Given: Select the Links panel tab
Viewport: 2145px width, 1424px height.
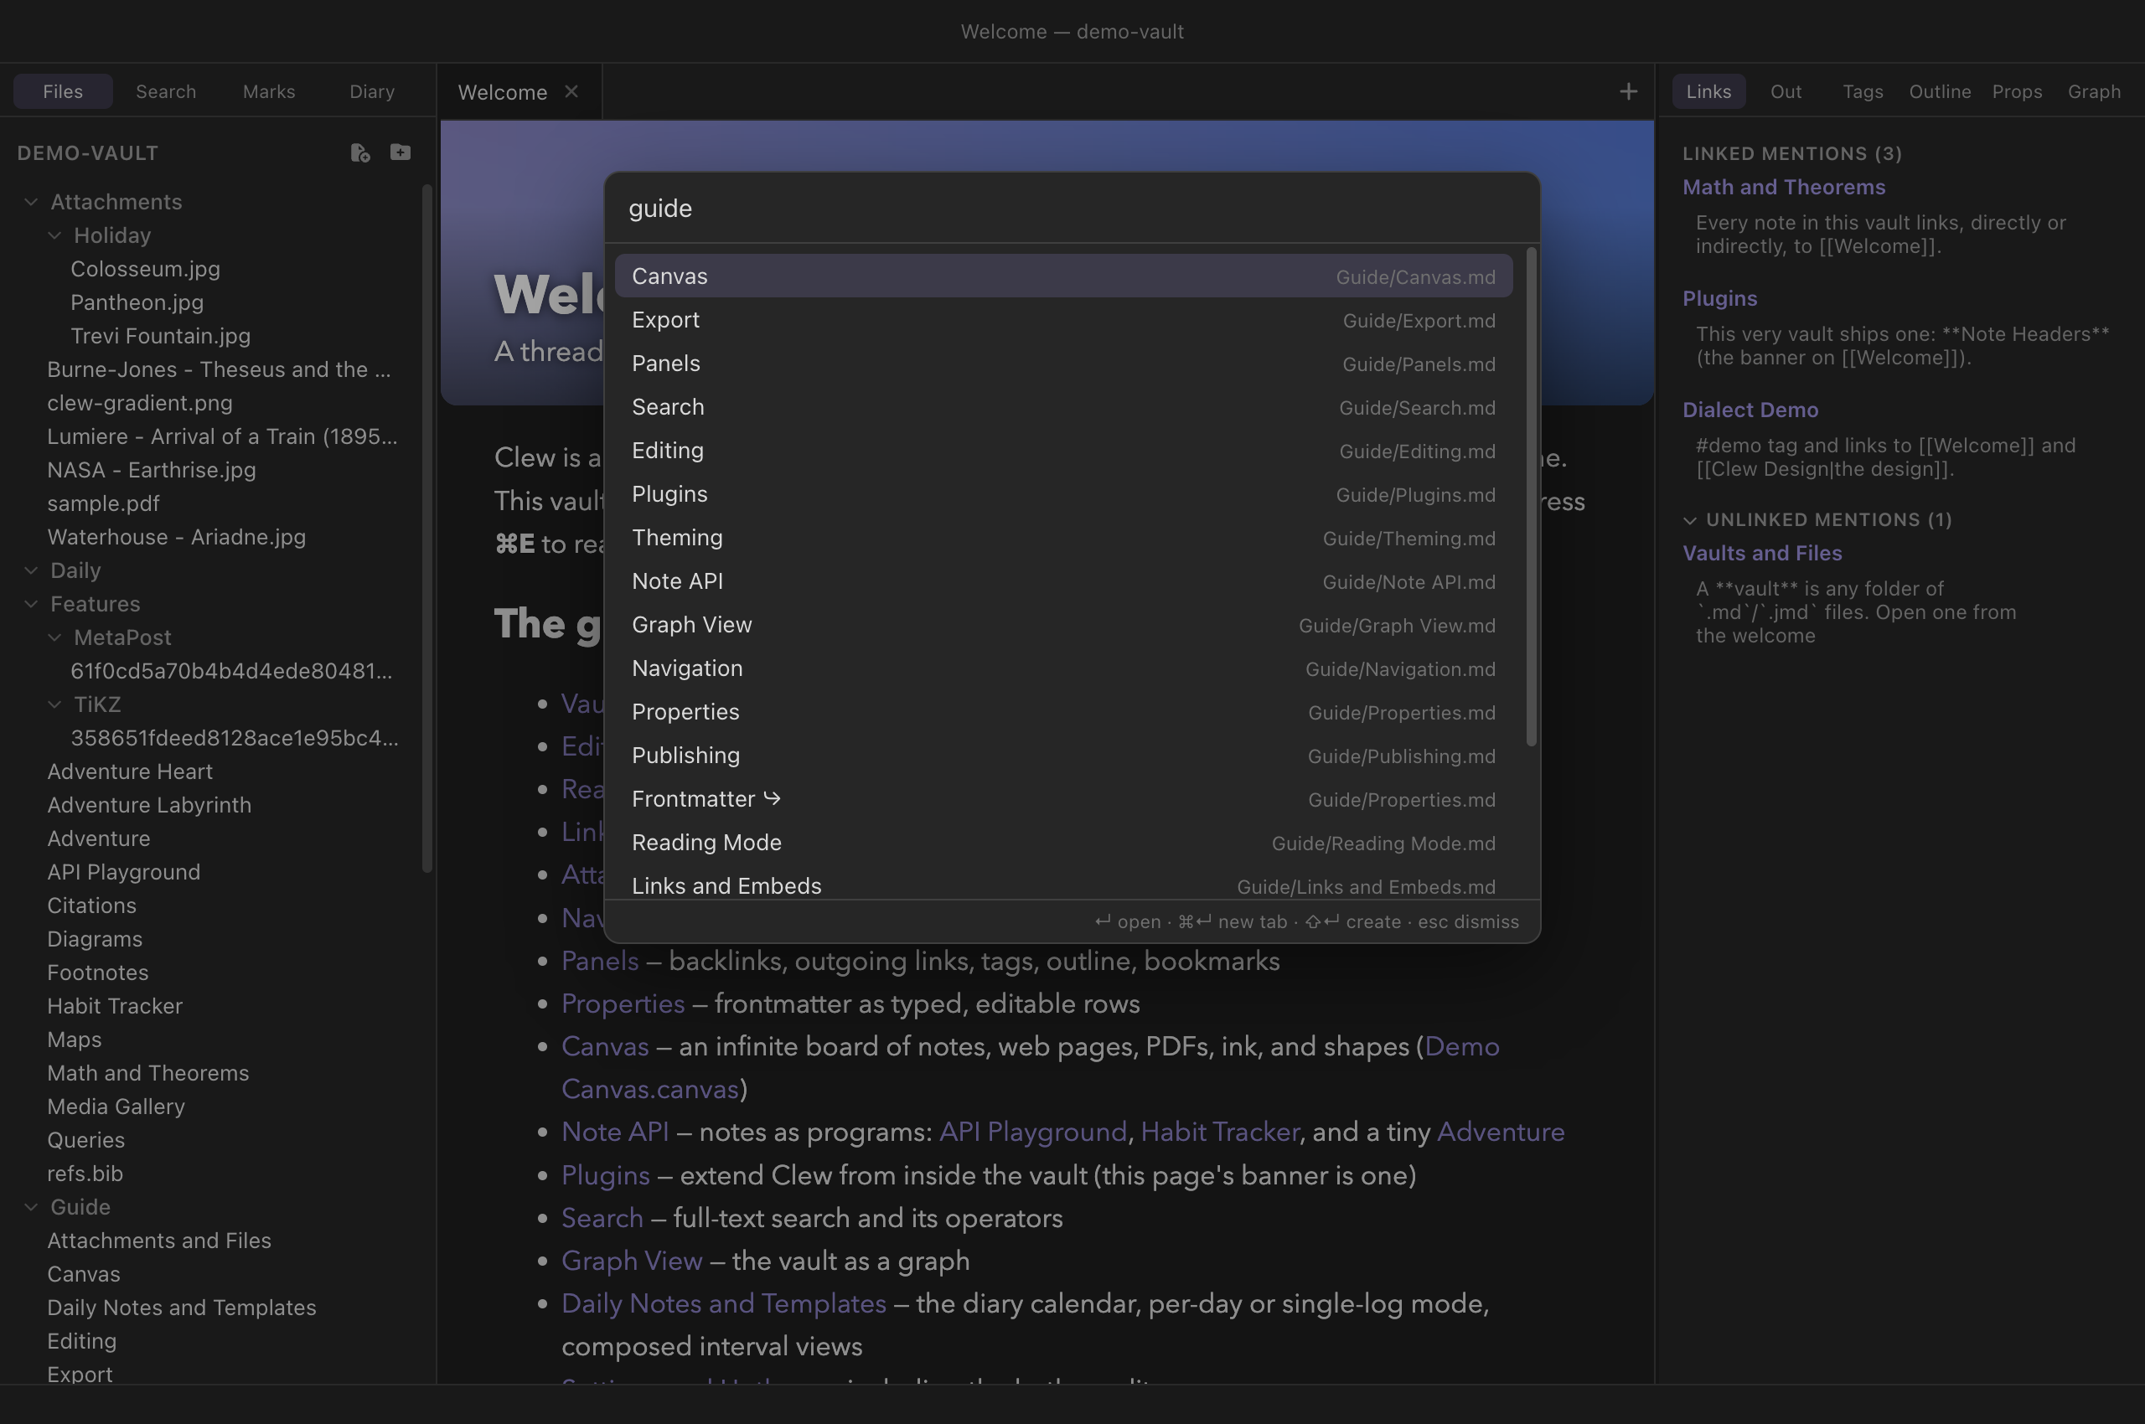Looking at the screenshot, I should point(1709,90).
